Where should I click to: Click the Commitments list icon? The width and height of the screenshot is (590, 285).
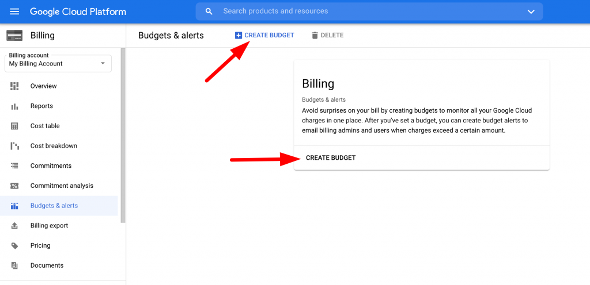(14, 165)
